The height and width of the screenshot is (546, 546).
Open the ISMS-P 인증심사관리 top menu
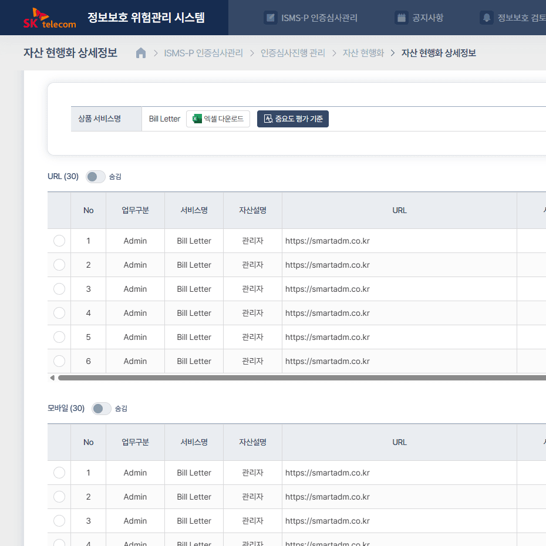pos(319,18)
